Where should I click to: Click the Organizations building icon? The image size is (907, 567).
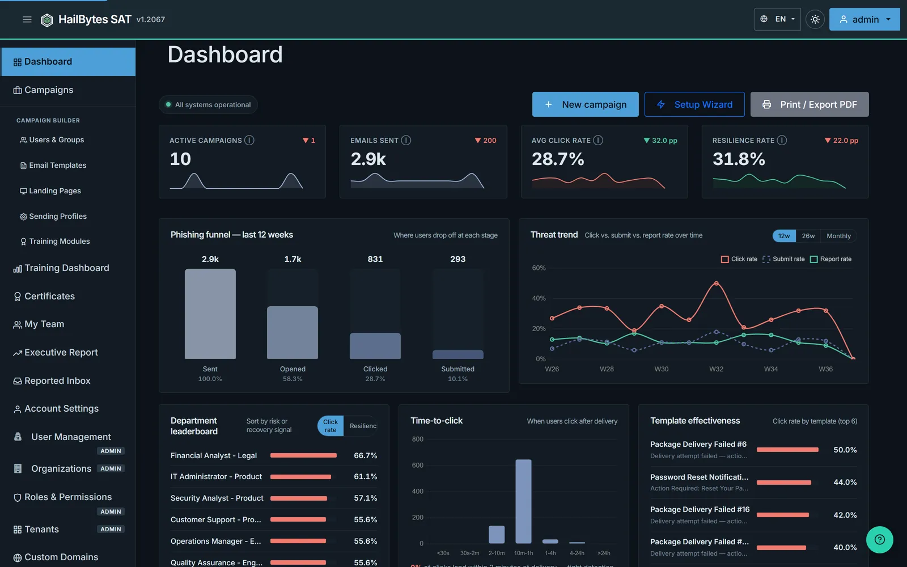(18, 468)
